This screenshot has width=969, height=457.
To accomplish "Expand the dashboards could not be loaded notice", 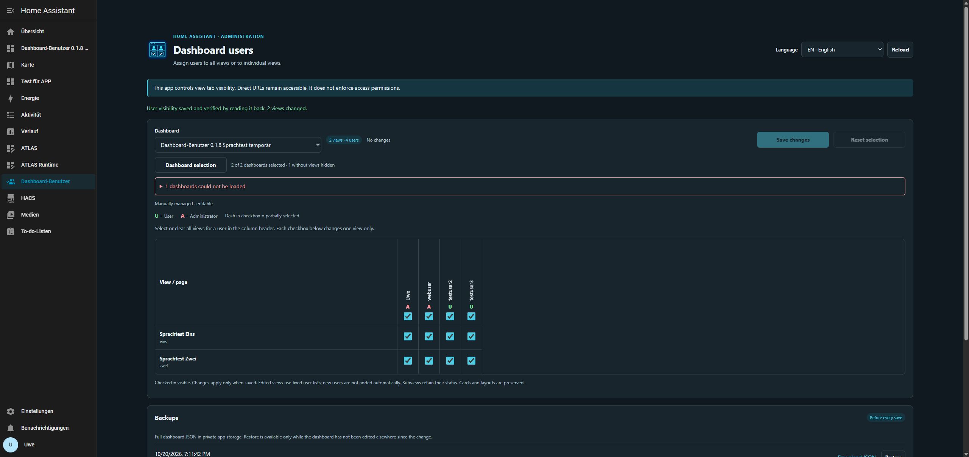I will point(530,186).
